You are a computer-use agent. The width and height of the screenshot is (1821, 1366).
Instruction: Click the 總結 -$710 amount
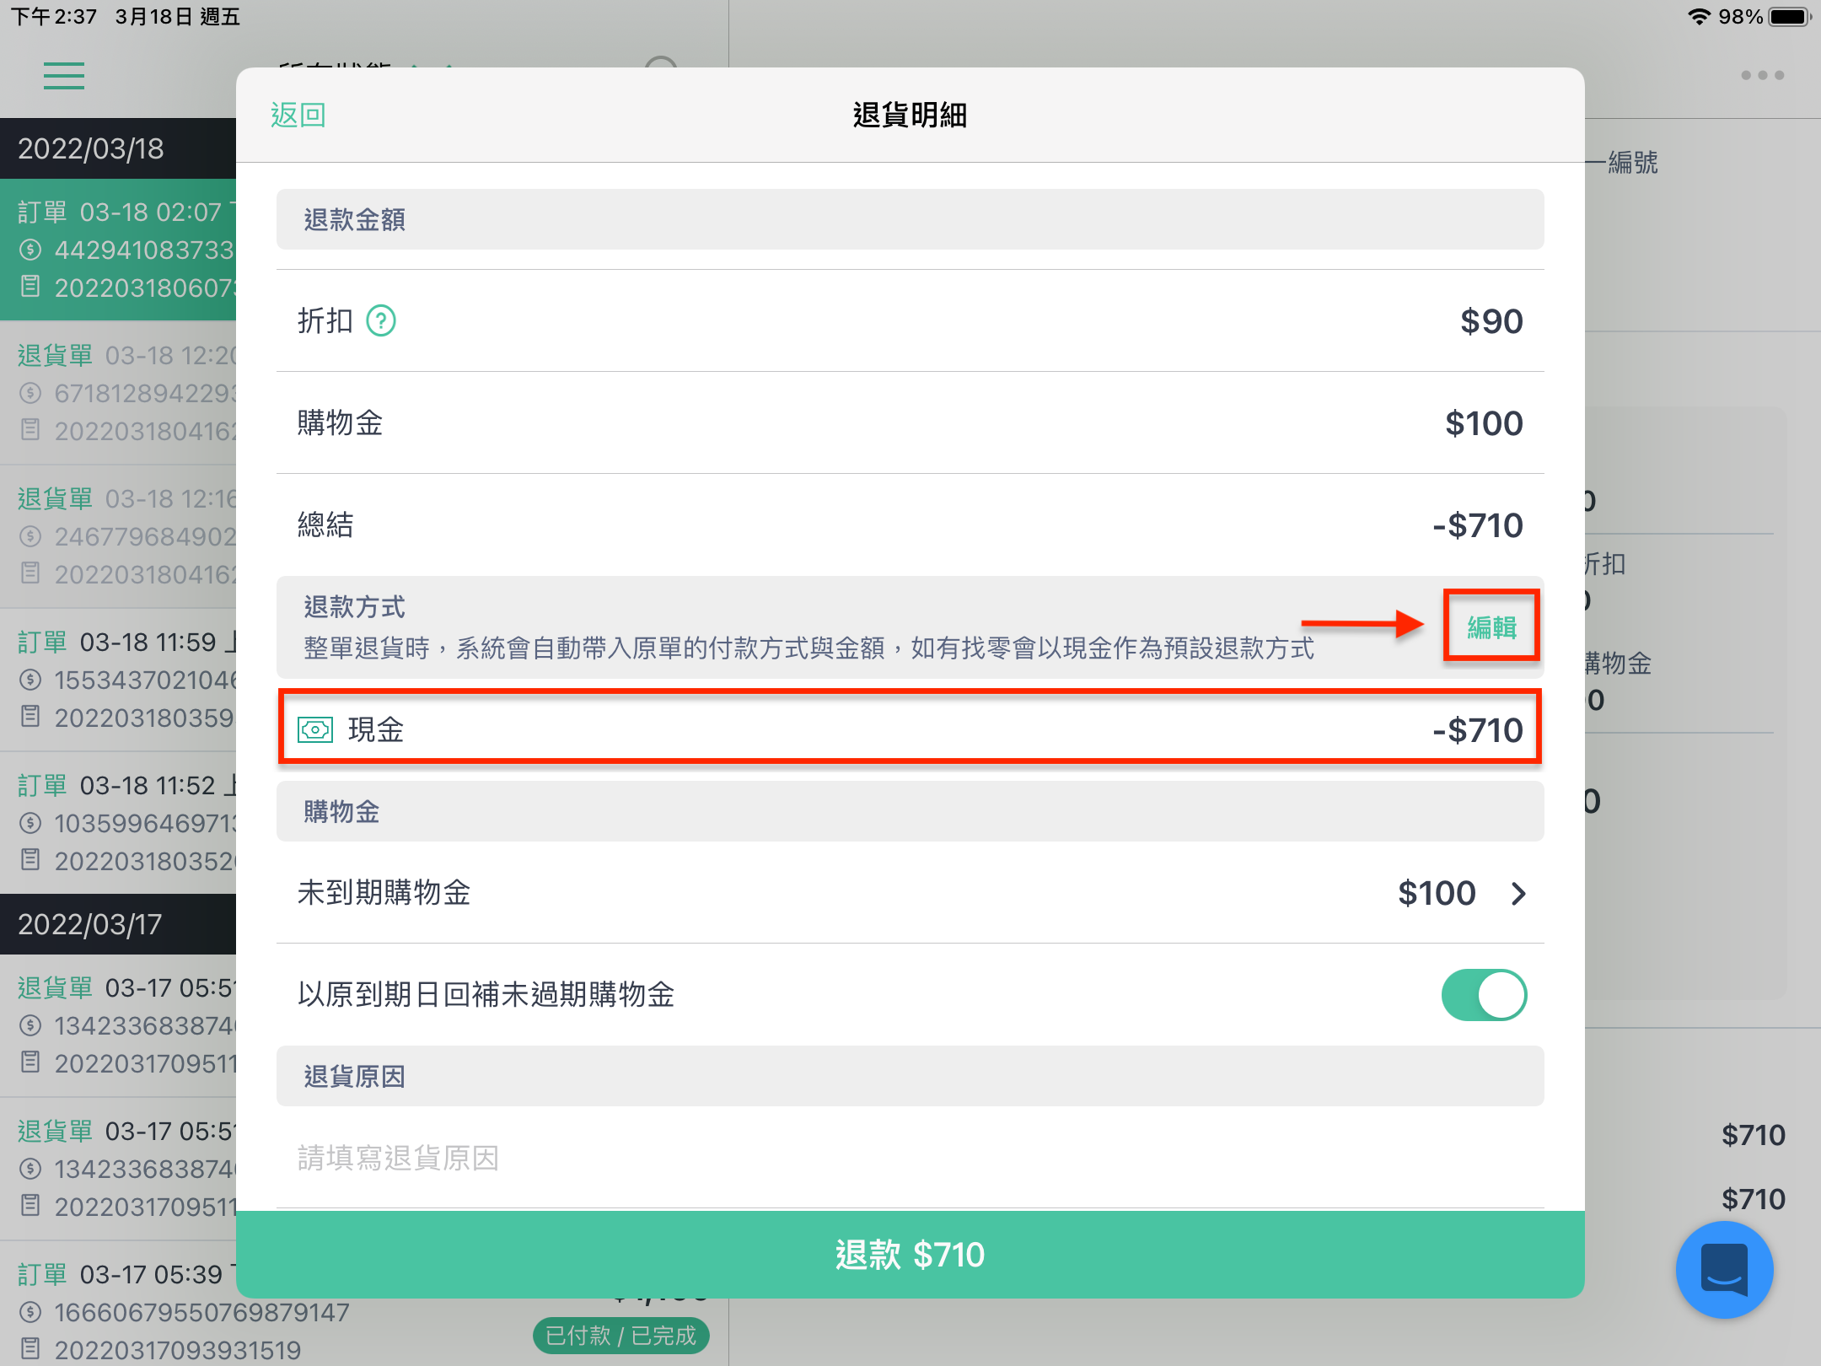click(x=1477, y=525)
